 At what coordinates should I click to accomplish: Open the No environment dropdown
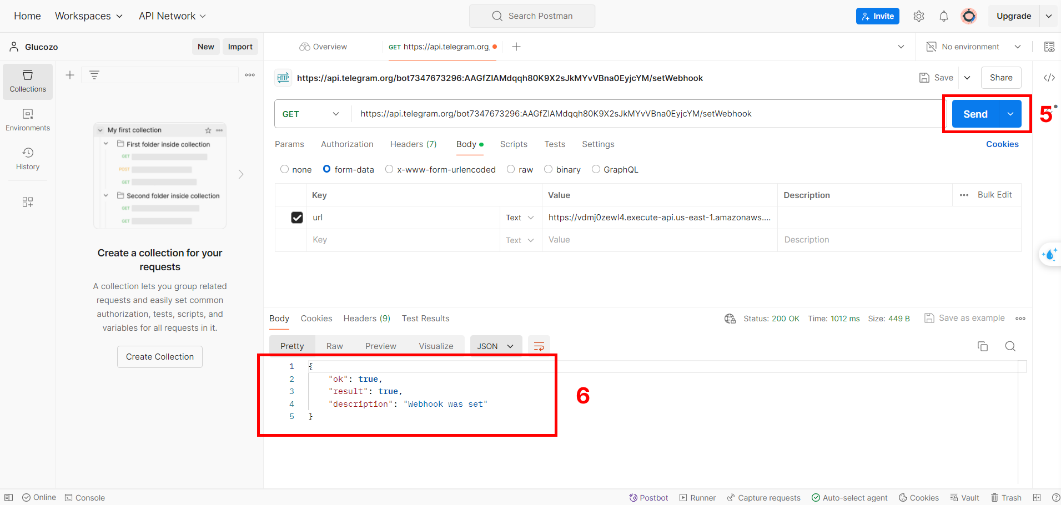coord(974,47)
